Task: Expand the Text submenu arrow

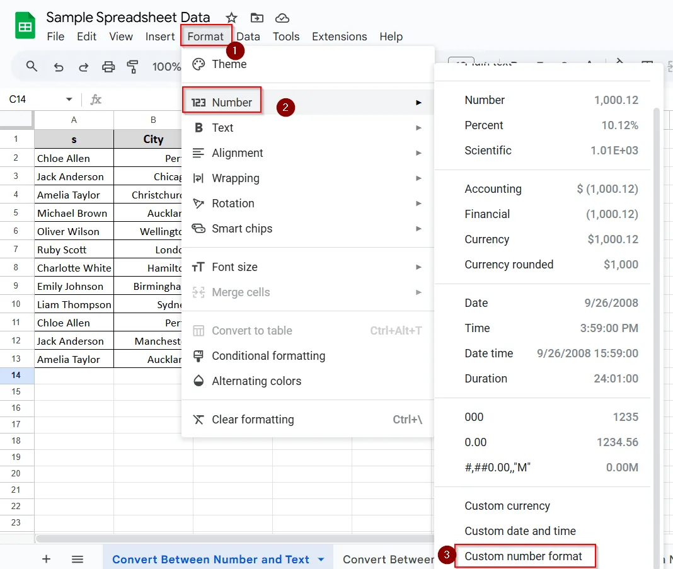Action: click(418, 128)
